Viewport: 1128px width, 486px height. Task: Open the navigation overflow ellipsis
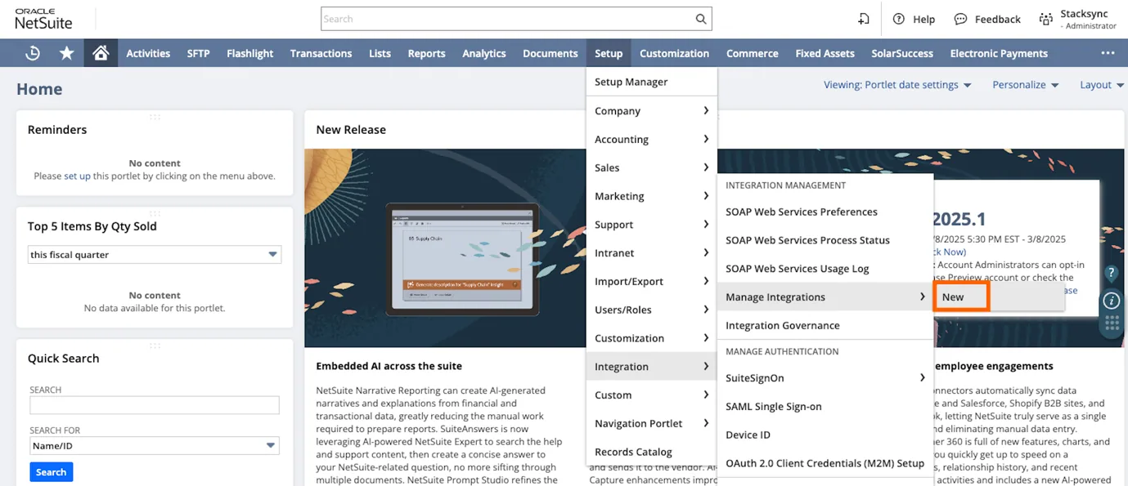coord(1108,53)
